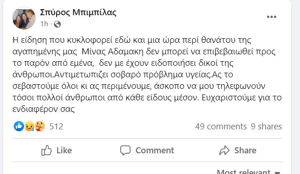Click the sad crying reaction emoji
The height and width of the screenshot is (174, 300).
pyautogui.click(x=29, y=126)
